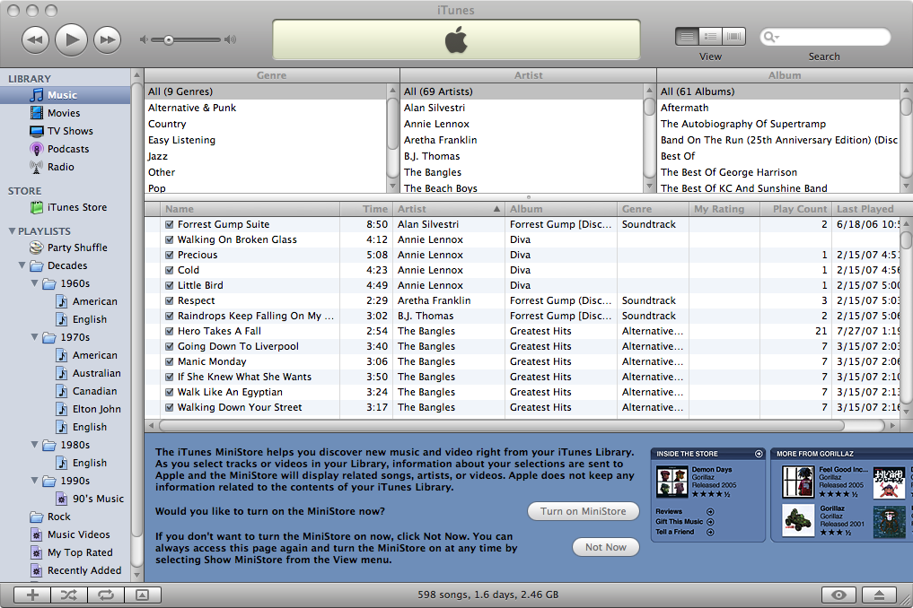Click the Play button

71,39
